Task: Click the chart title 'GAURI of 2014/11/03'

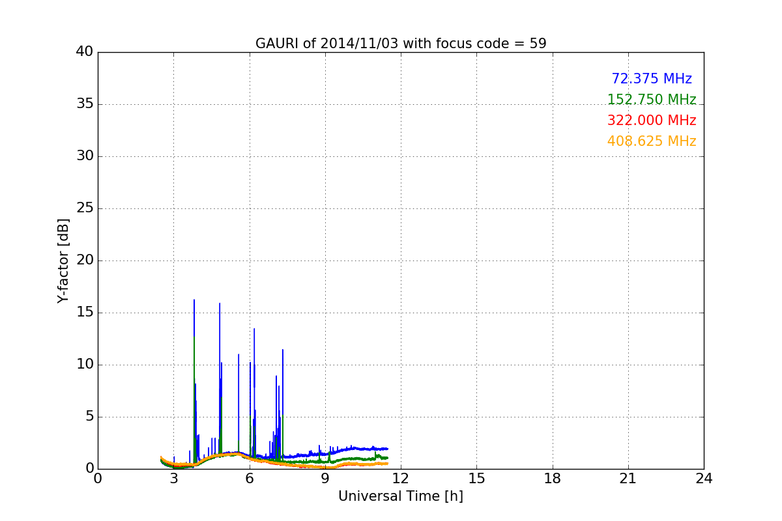Action: click(401, 44)
